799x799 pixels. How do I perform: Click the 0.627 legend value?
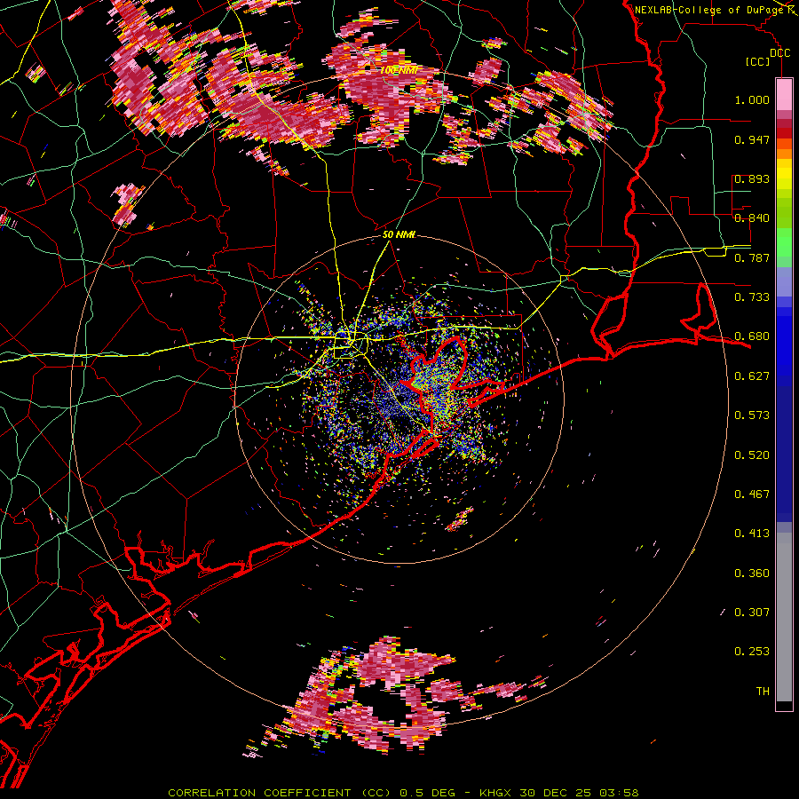pyautogui.click(x=752, y=376)
